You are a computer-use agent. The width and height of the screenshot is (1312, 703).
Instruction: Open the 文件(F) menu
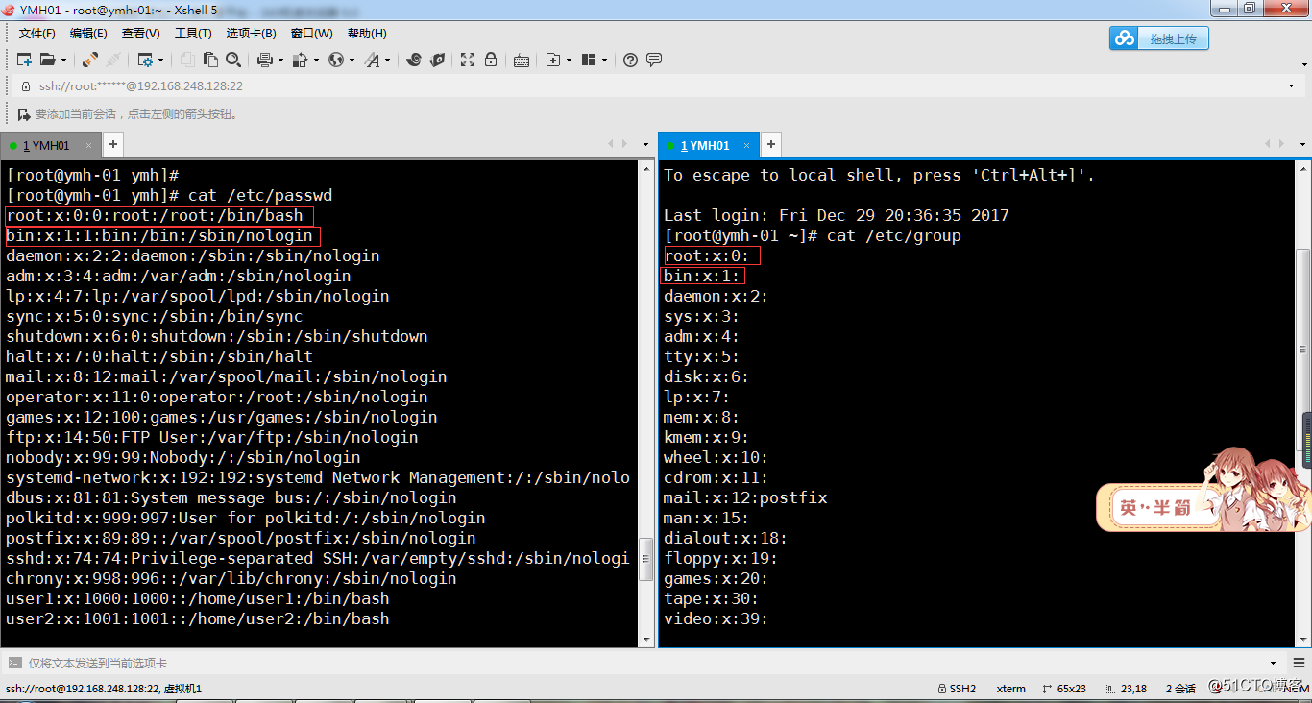[37, 34]
